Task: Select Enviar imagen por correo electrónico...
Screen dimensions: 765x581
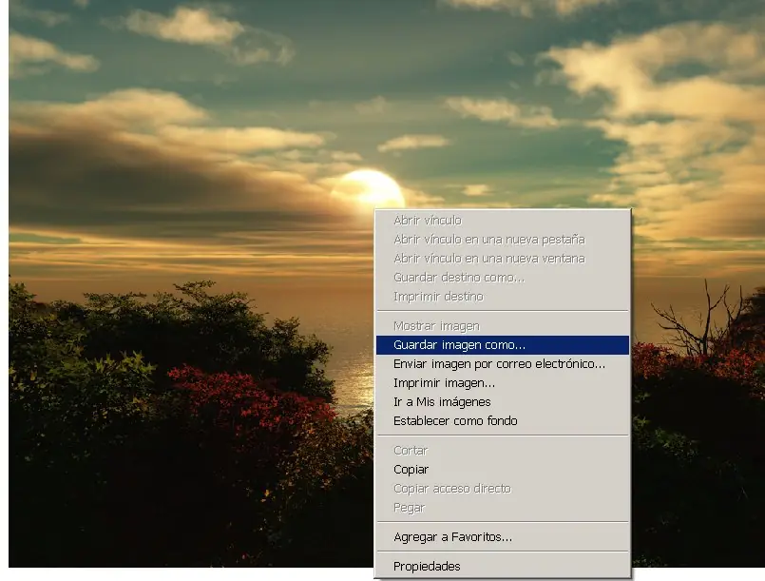Action: tap(502, 364)
